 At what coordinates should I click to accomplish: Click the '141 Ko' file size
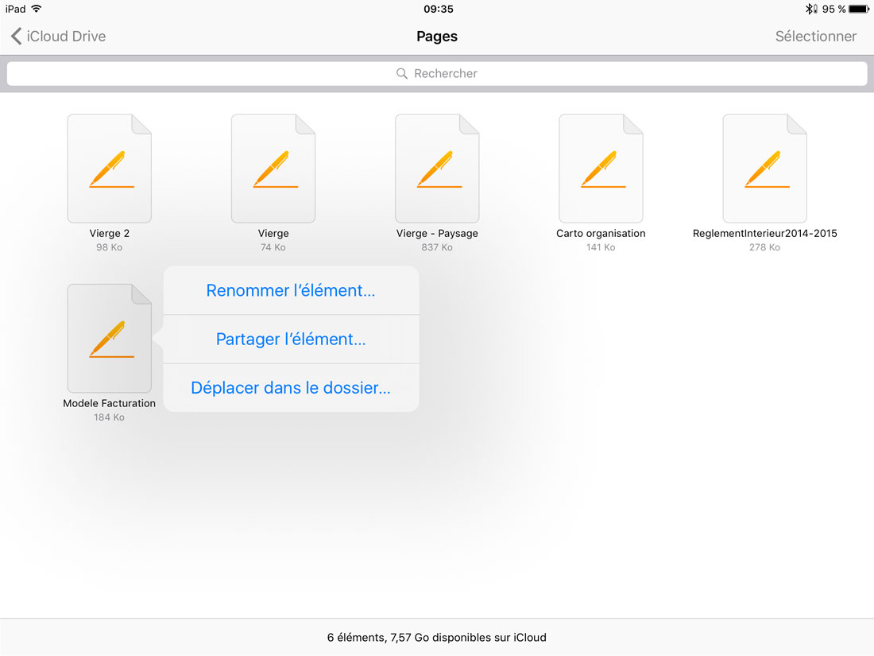point(601,247)
